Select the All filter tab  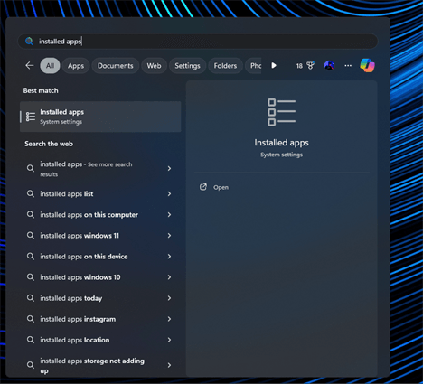pyautogui.click(x=50, y=66)
